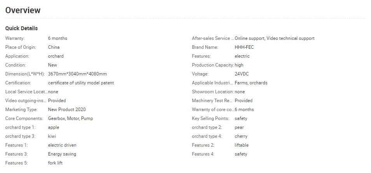The image size is (371, 173).
Task: Select the HHH-FEC brand name value
Action: [x=244, y=47]
